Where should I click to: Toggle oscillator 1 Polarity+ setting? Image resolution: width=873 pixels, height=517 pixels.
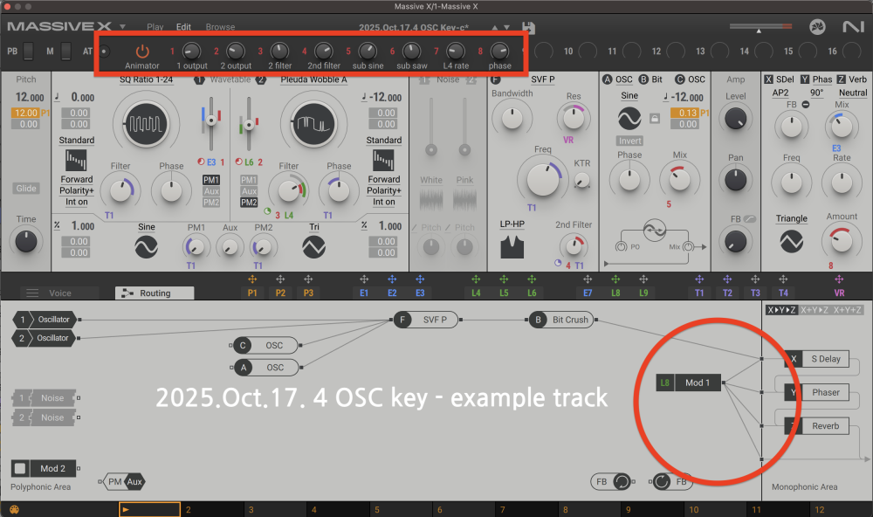[x=77, y=190]
